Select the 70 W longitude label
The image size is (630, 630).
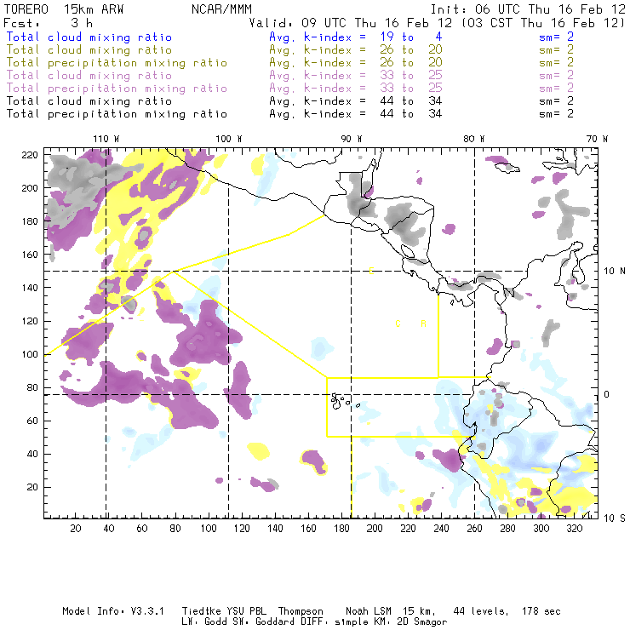tap(598, 139)
